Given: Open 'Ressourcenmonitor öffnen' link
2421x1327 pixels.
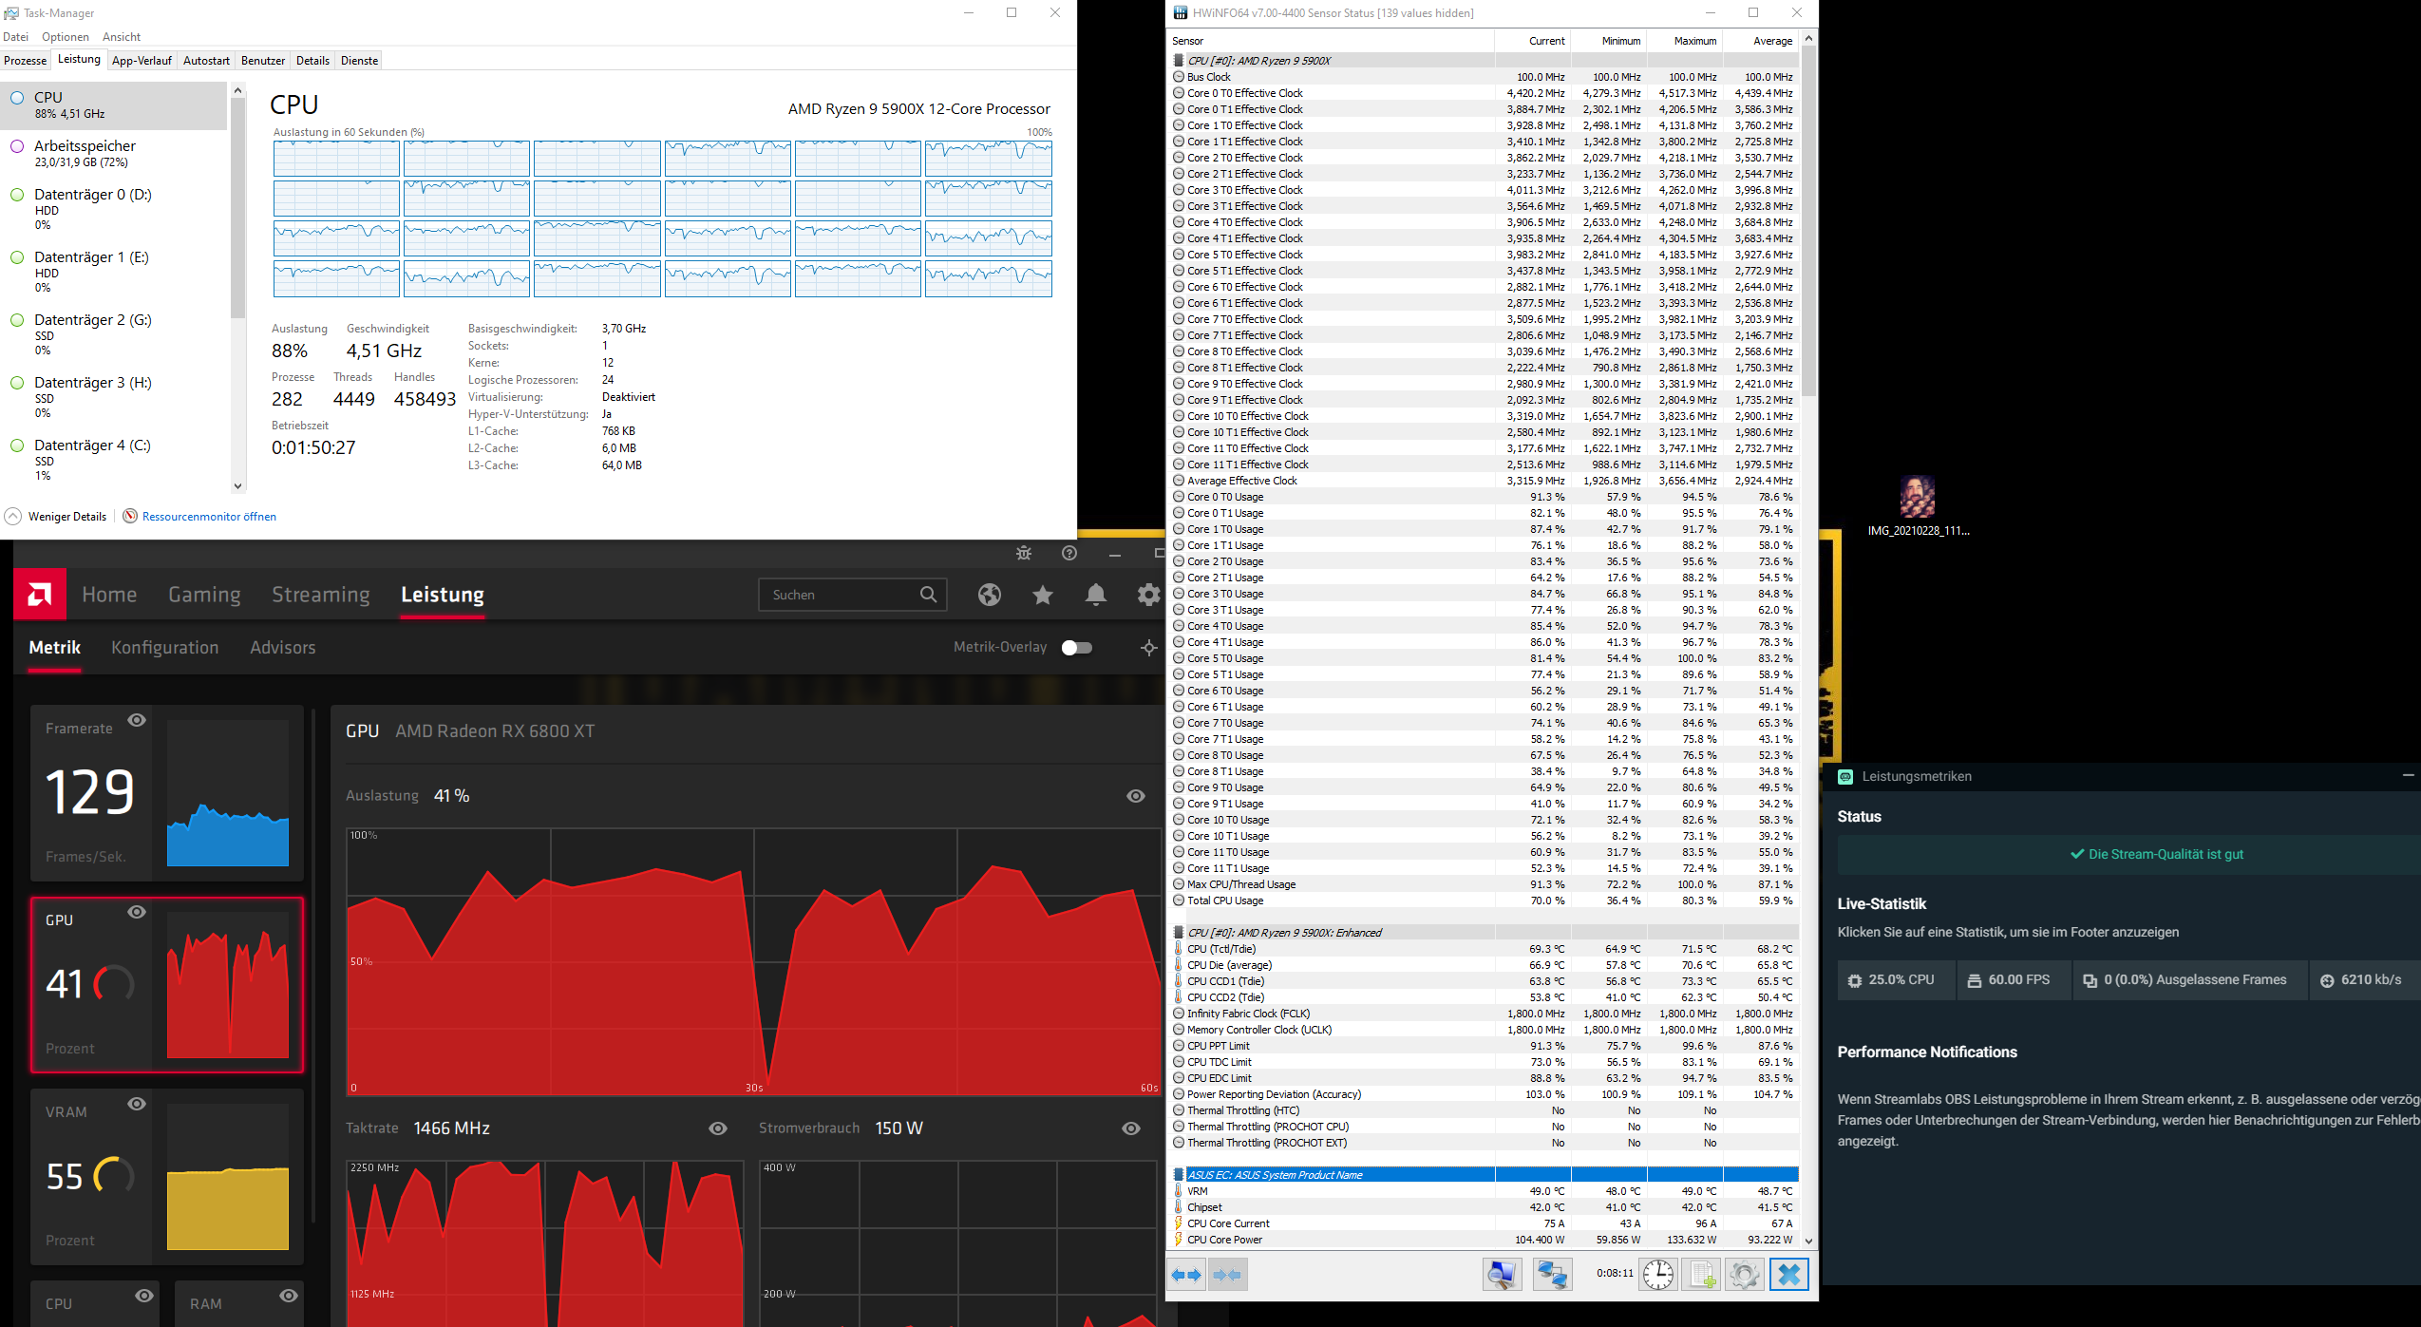Looking at the screenshot, I should click(208, 516).
